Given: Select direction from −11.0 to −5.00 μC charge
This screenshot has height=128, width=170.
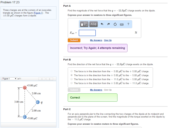Looking at the screenshot, I should tap(71, 79).
